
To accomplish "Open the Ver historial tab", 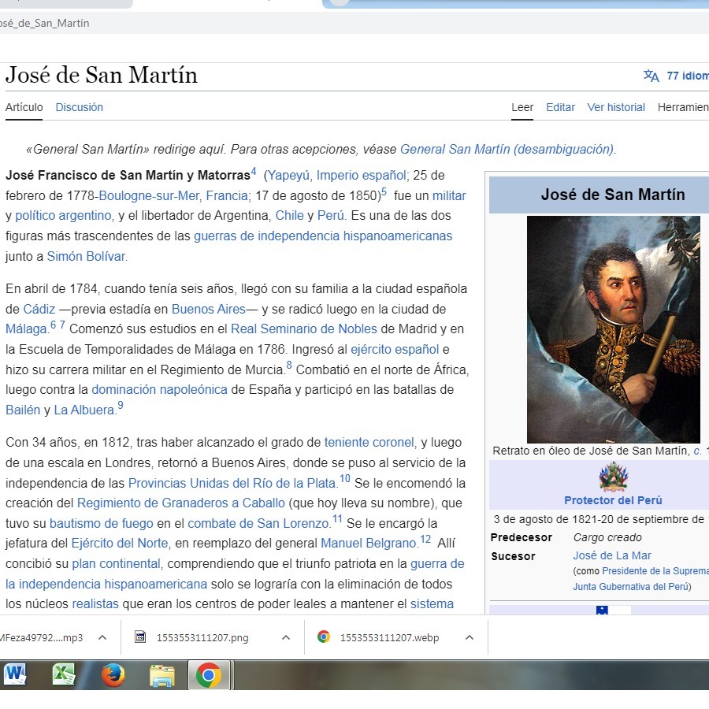I will [x=616, y=107].
